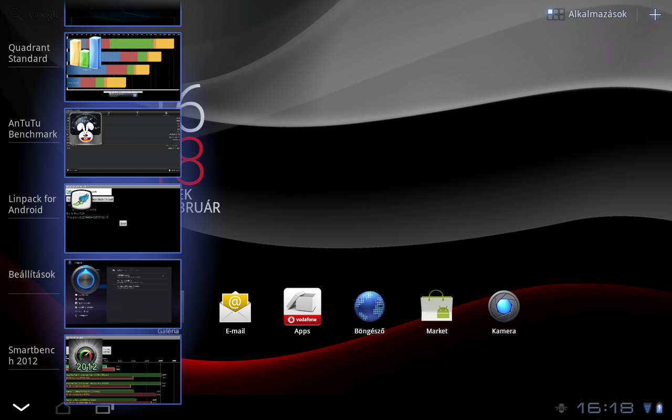The height and width of the screenshot is (420, 672).
Task: Switch to Smartbench 2012 thumbnail
Action: [x=123, y=370]
